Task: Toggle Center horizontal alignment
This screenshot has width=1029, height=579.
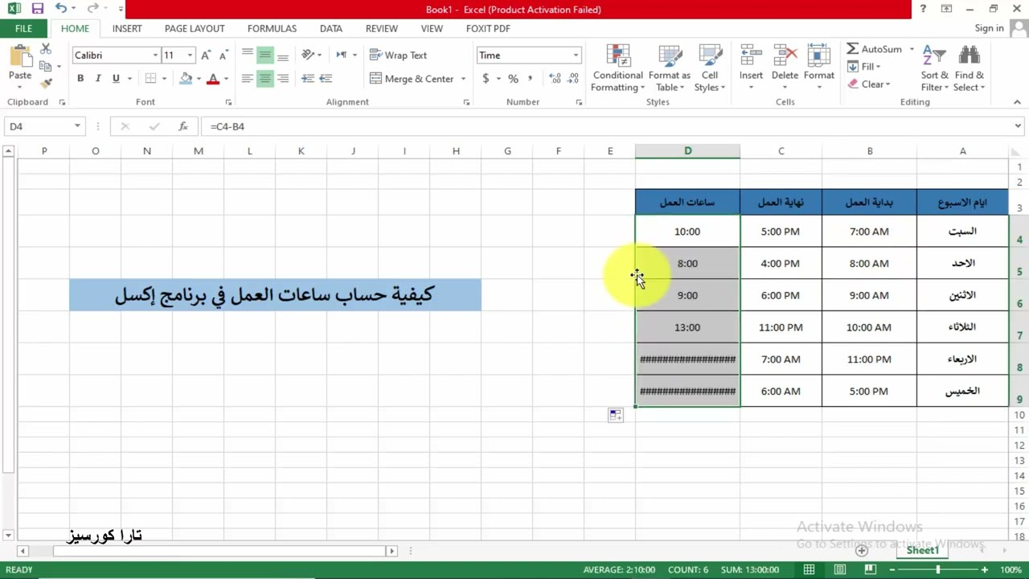Action: click(x=265, y=79)
